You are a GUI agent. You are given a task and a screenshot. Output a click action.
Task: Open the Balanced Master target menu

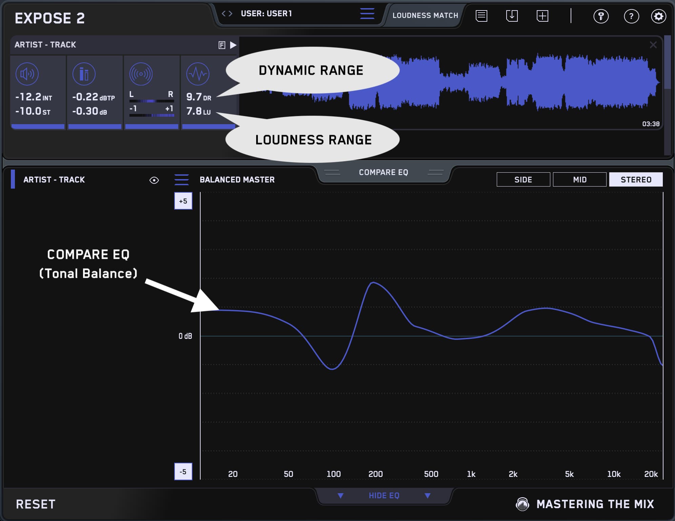click(182, 180)
